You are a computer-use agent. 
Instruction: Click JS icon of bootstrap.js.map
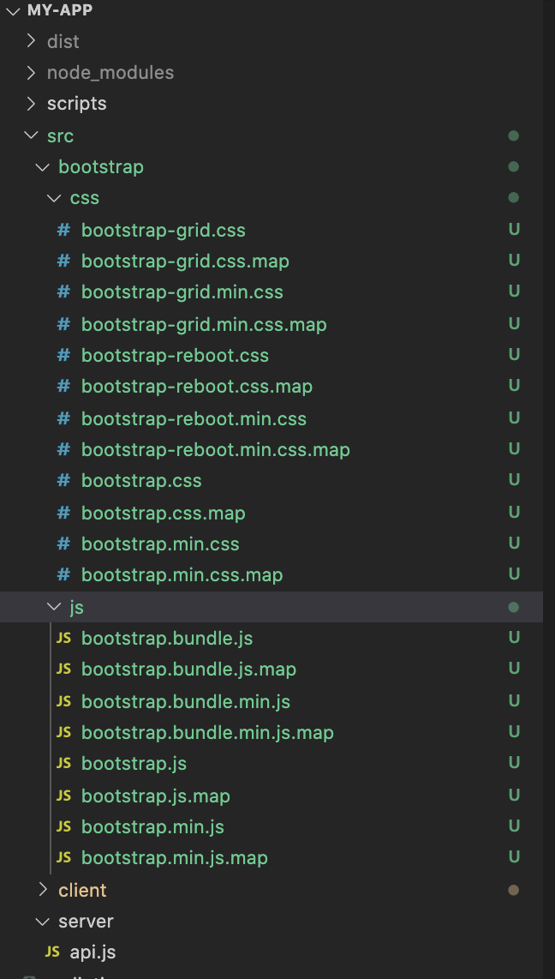tap(63, 796)
